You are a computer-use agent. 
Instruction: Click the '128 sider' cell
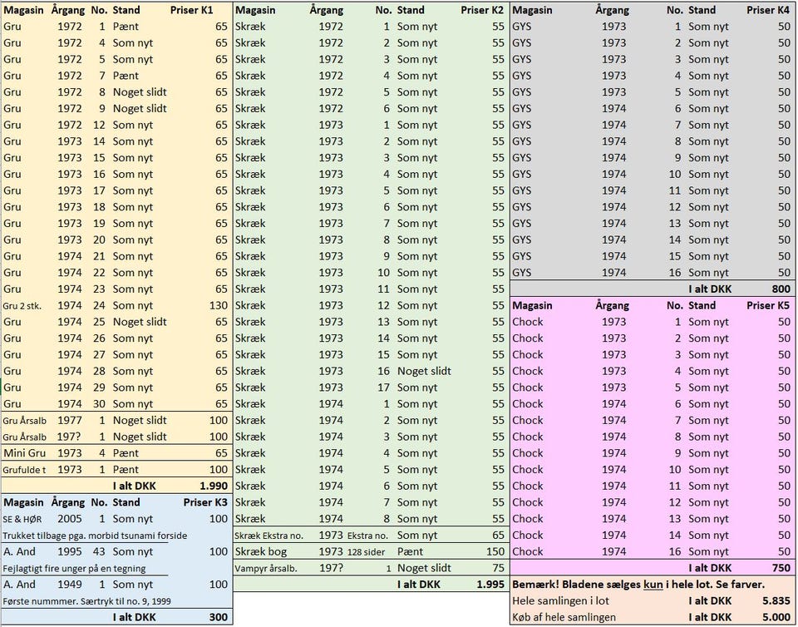click(x=366, y=552)
